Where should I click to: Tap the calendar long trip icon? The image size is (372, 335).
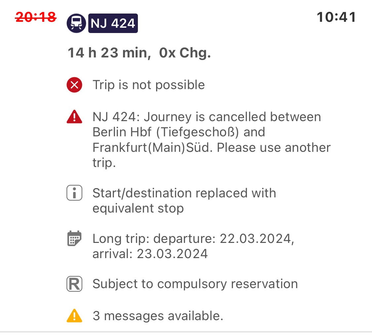pyautogui.click(x=74, y=238)
